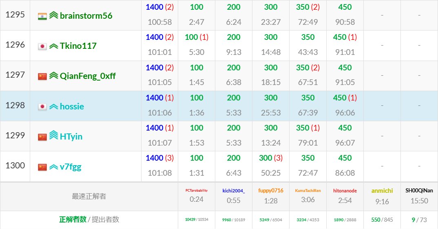Screen dimensions: 438x229
Task: Open fastest solver anmichi profile
Action: click(x=382, y=191)
